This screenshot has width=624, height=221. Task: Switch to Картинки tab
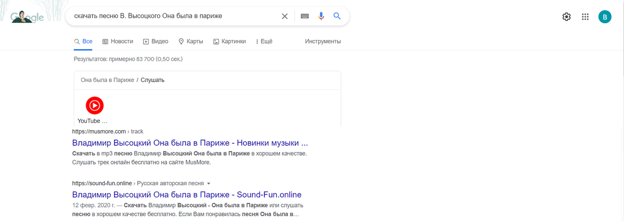(x=229, y=42)
